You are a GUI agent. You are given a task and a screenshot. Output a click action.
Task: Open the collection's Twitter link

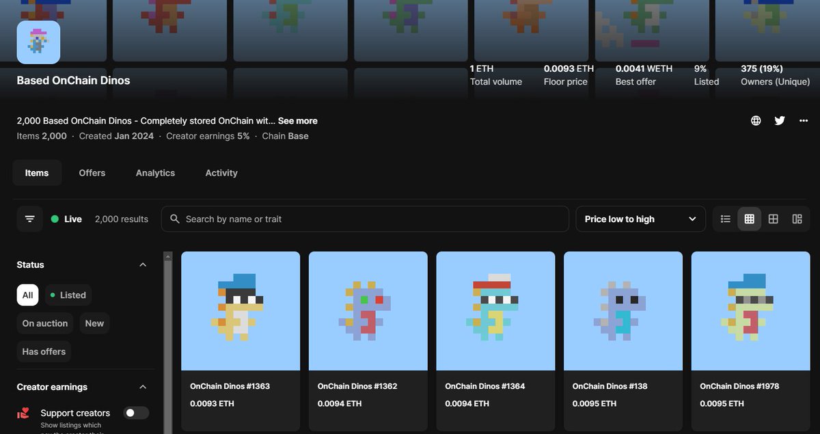(x=780, y=120)
